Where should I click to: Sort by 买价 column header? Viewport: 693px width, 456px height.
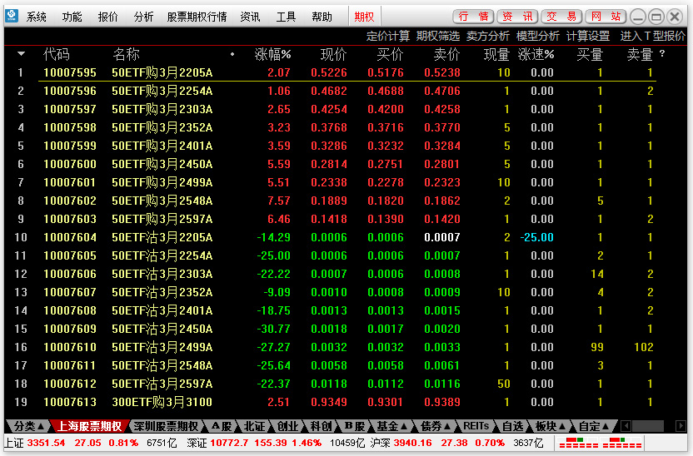[391, 54]
